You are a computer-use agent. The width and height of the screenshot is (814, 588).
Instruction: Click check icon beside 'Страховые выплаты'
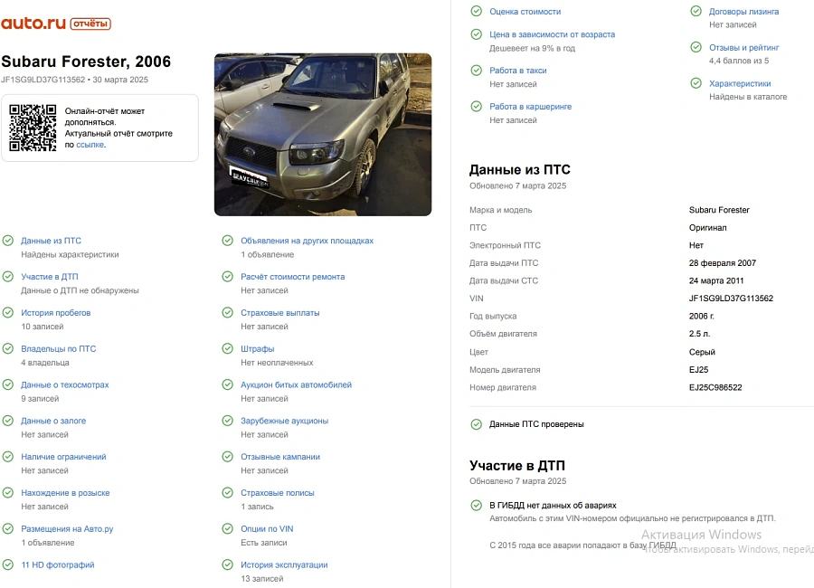[x=227, y=313]
